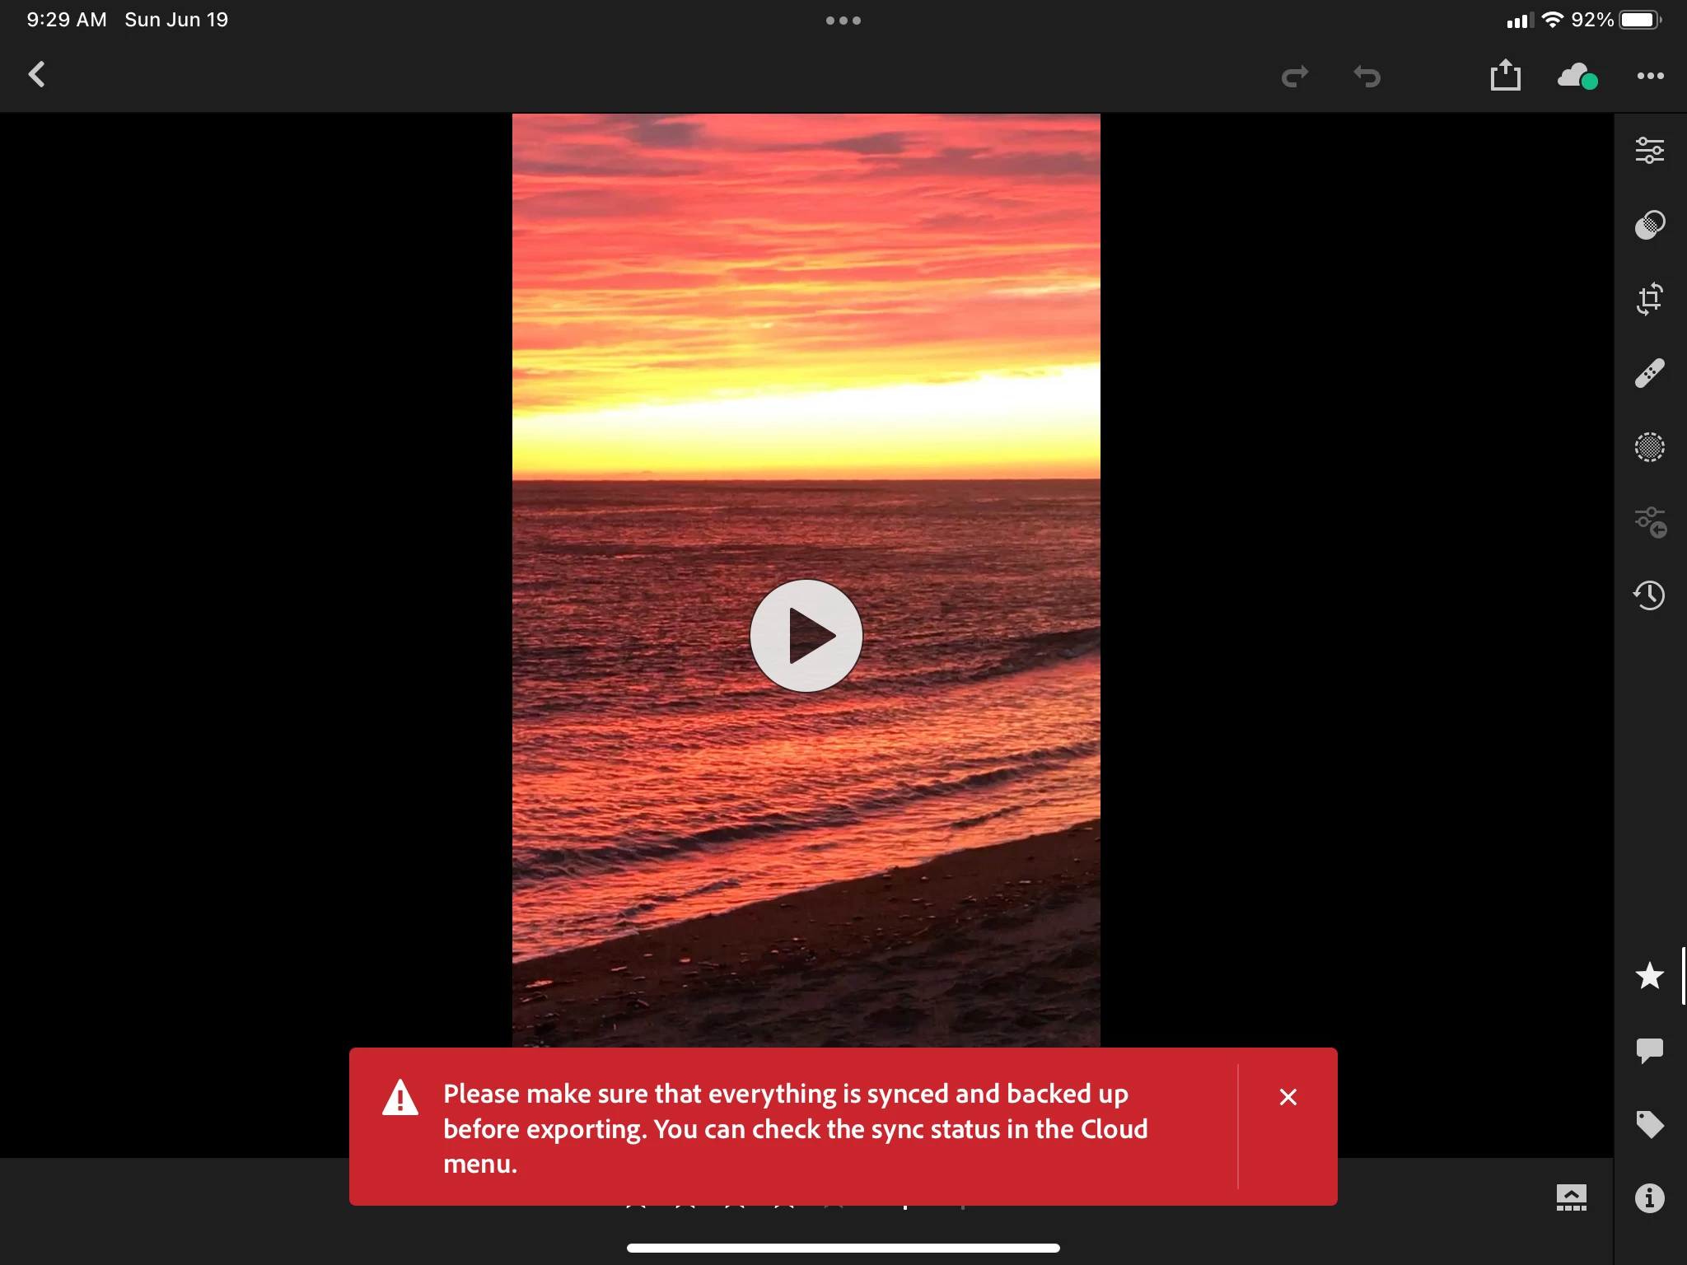Screen dimensions: 1687x1265
Task: Open the three-dot more options menu
Action: tap(1650, 76)
